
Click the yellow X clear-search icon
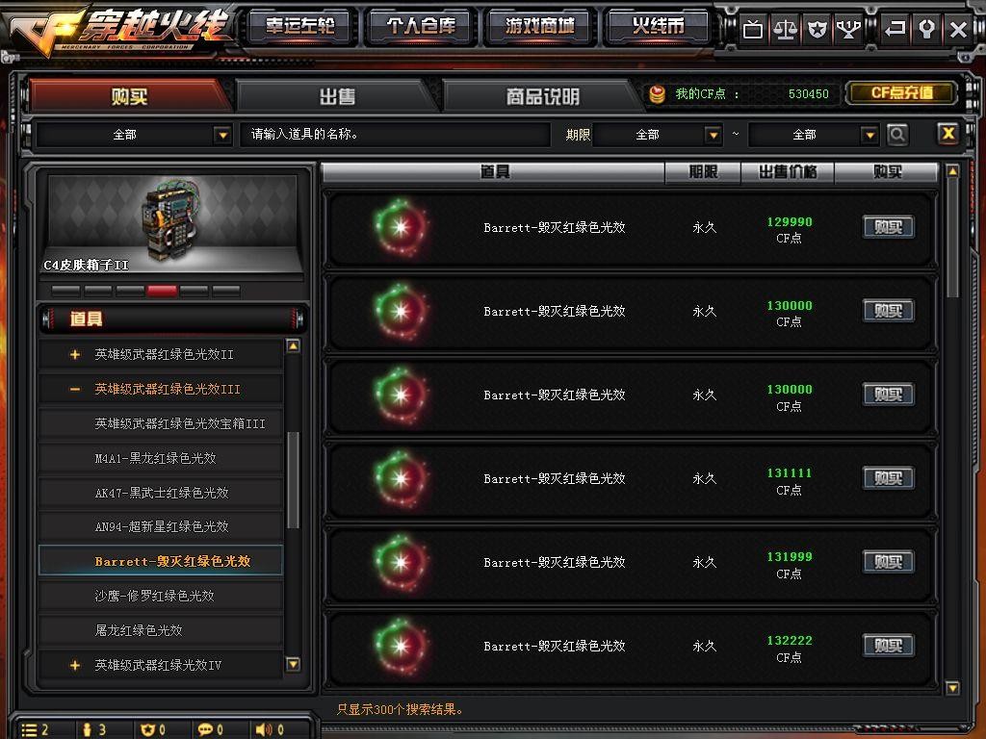947,133
